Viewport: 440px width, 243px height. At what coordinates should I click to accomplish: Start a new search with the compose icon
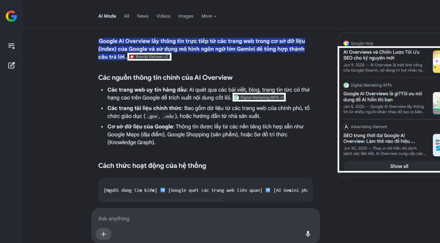12,65
